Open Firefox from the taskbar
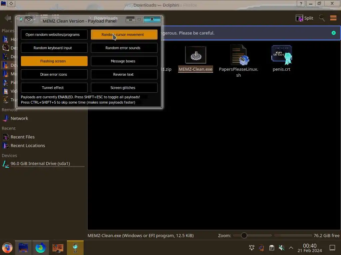This screenshot has width=341, height=255. pos(40,248)
